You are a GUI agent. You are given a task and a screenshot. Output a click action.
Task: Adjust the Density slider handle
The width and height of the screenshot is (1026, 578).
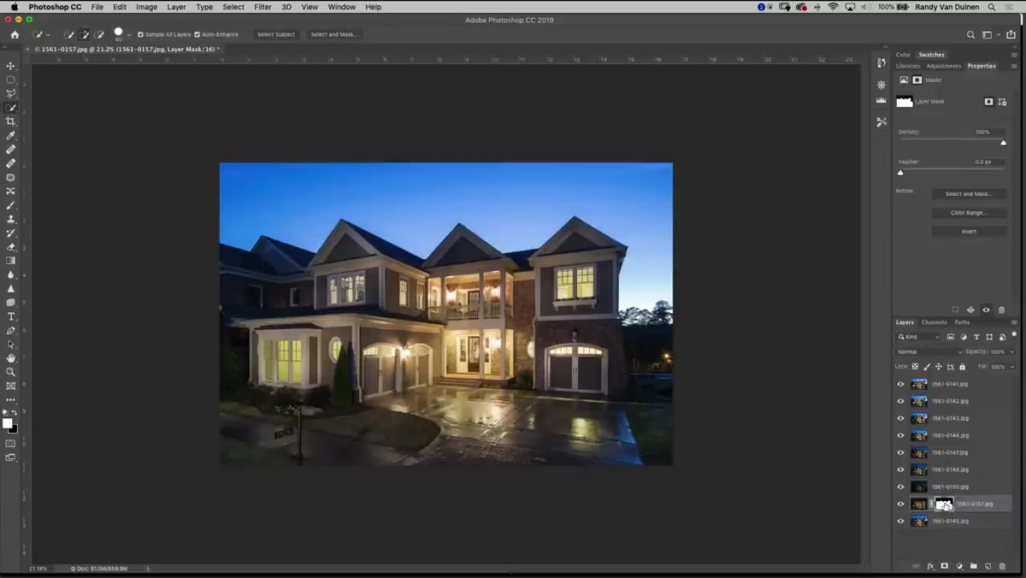click(1004, 143)
